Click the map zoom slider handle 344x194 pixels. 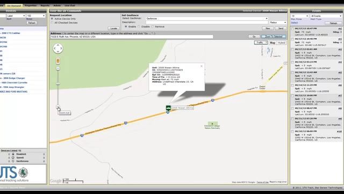point(58,84)
